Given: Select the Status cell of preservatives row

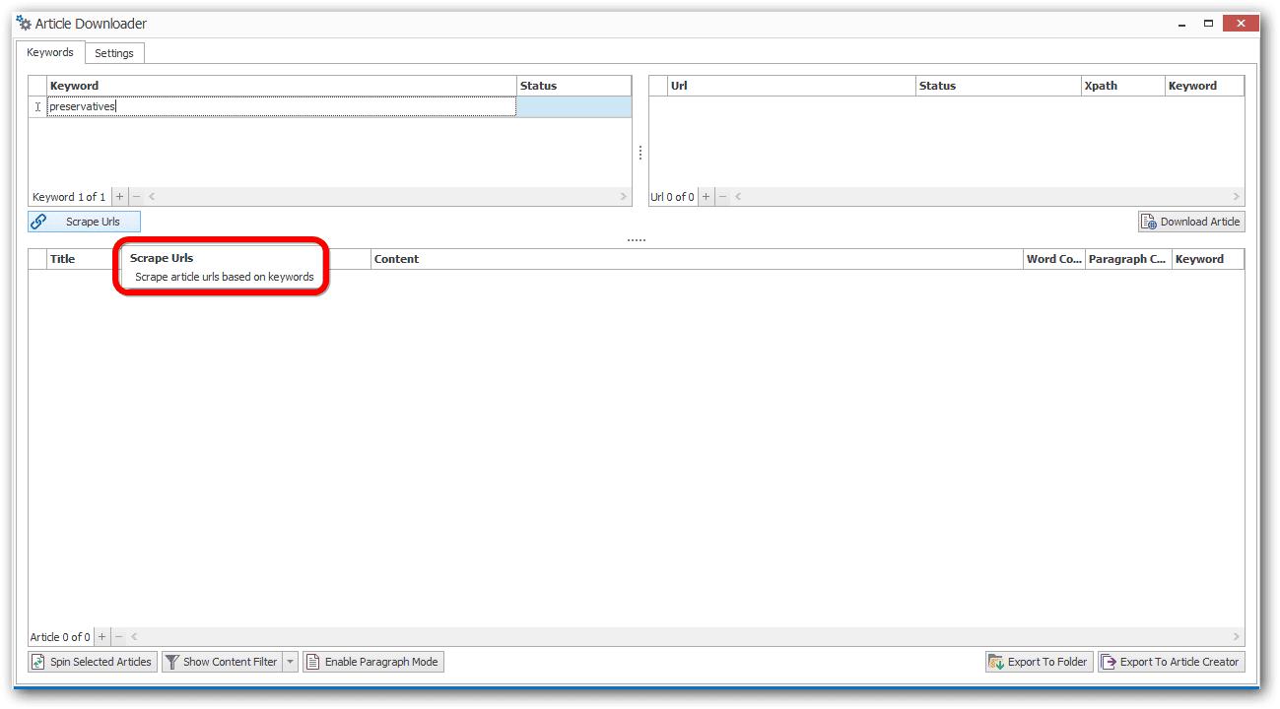Looking at the screenshot, I should pyautogui.click(x=573, y=106).
